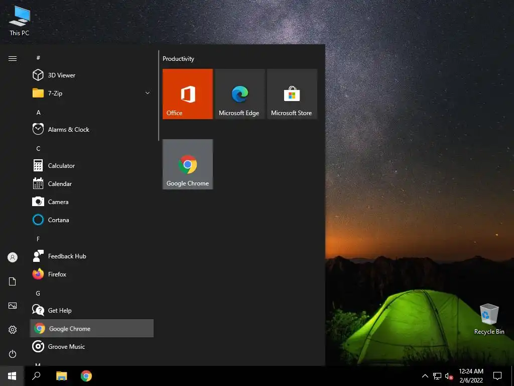Open the Calendar app

[x=91, y=184]
